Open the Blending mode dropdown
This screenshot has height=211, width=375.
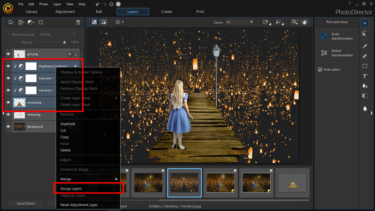[x=57, y=34]
